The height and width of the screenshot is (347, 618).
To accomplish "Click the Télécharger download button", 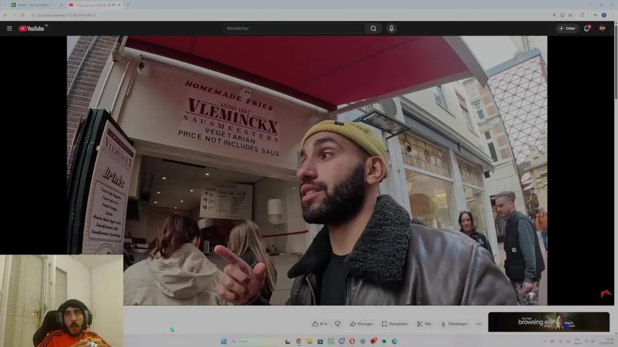I will 454,324.
